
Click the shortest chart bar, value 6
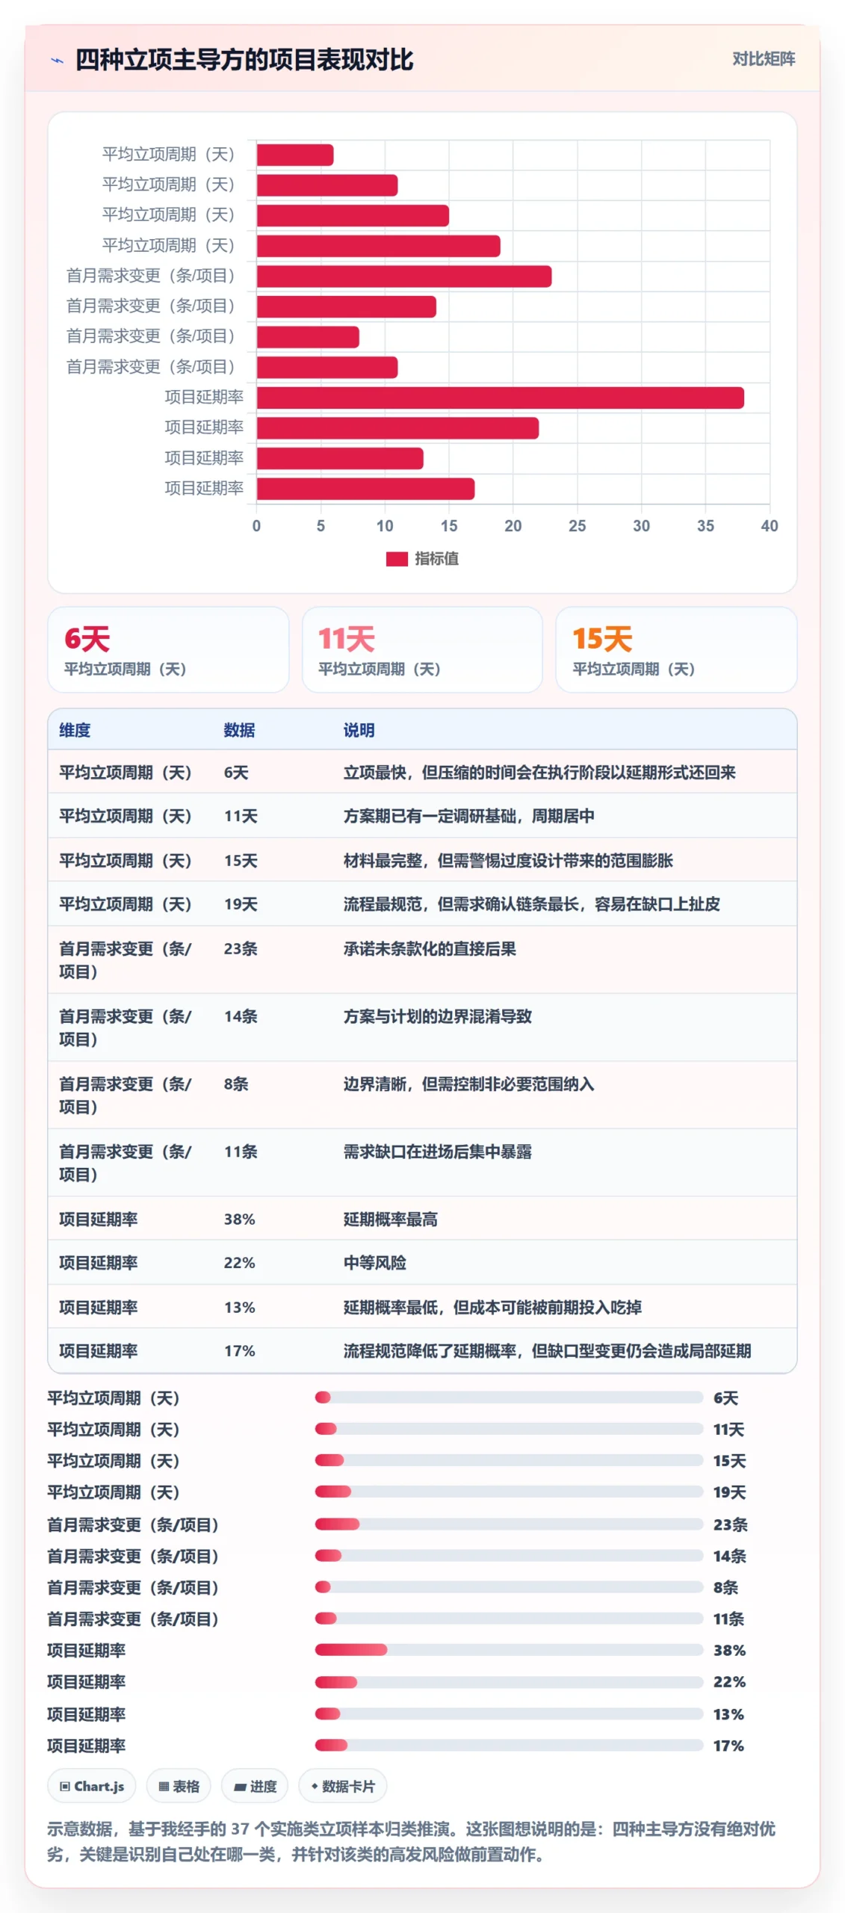(295, 155)
